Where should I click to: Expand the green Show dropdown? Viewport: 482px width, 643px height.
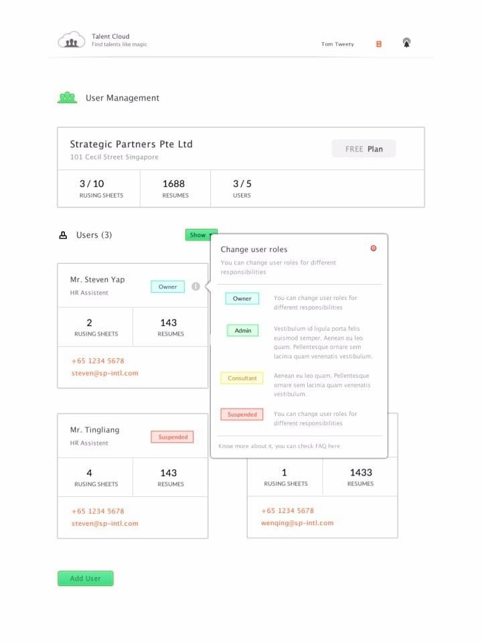point(201,235)
